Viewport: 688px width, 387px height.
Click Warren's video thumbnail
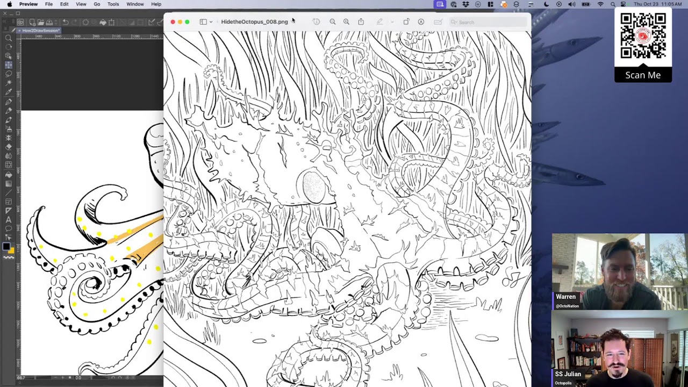point(620,271)
